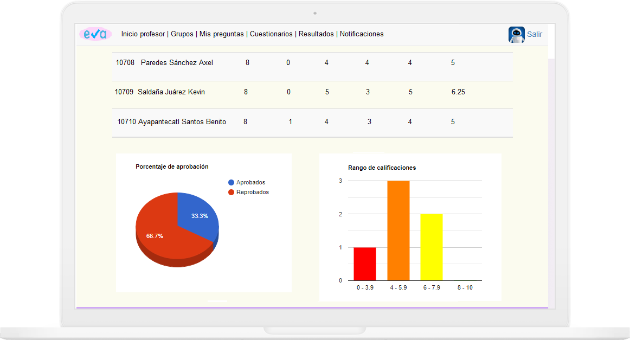Select the blue 33.3% pie slice

[x=200, y=216]
